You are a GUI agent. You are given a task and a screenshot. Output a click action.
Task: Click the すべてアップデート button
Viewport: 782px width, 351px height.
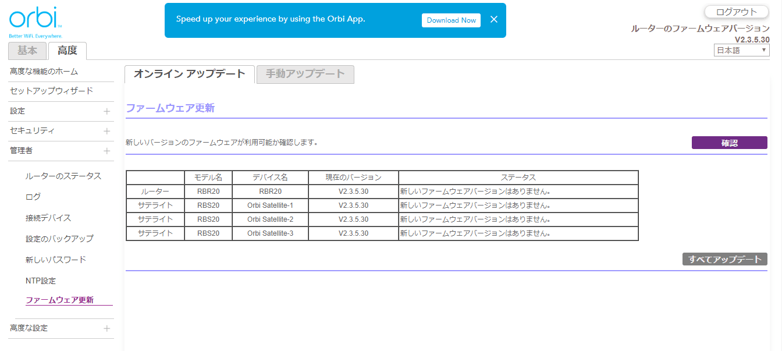click(724, 259)
